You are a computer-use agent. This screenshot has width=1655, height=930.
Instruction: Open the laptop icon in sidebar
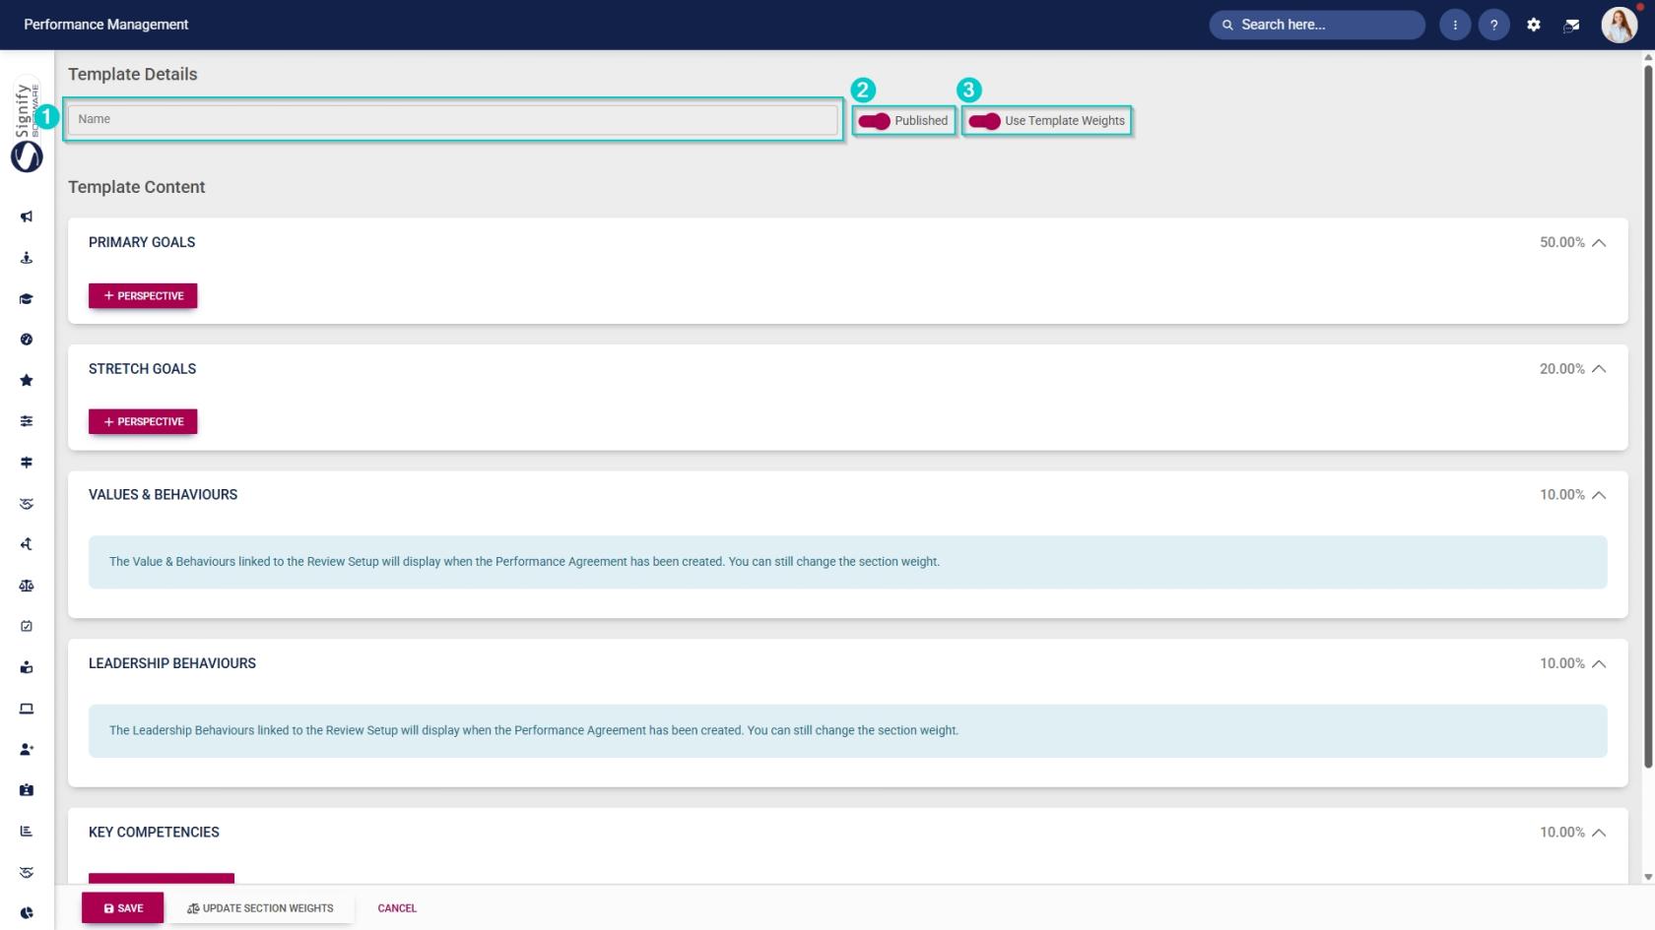27,709
